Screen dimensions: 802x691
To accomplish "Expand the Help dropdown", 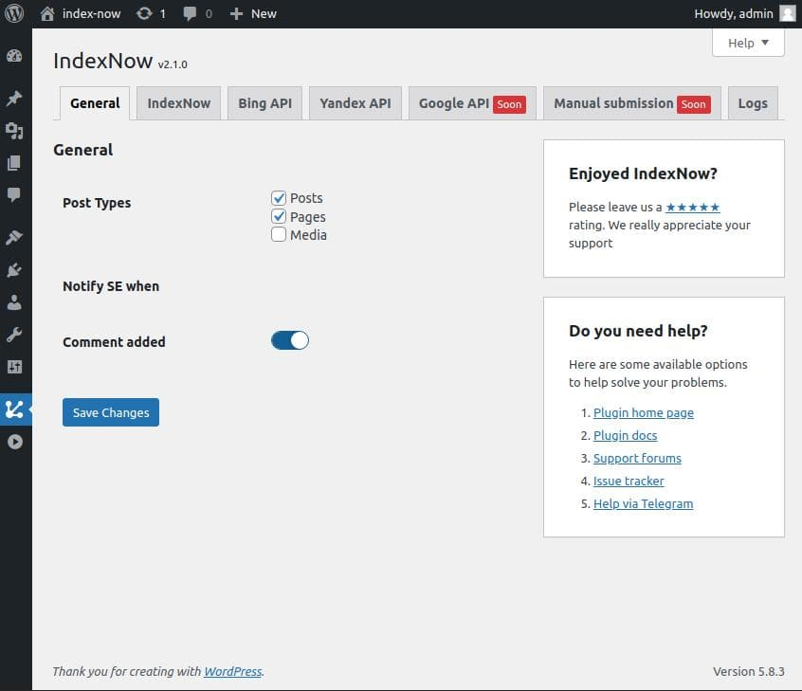I will pos(748,43).
